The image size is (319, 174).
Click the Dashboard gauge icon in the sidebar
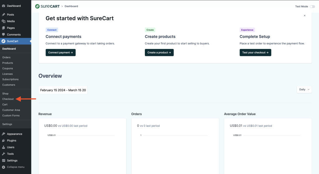pyautogui.click(x=3, y=6)
